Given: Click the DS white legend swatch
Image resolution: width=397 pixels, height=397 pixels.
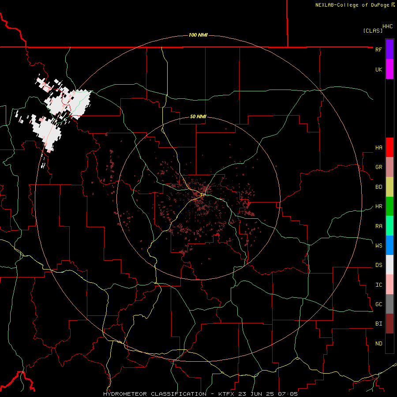Looking at the screenshot, I should click(390, 265).
